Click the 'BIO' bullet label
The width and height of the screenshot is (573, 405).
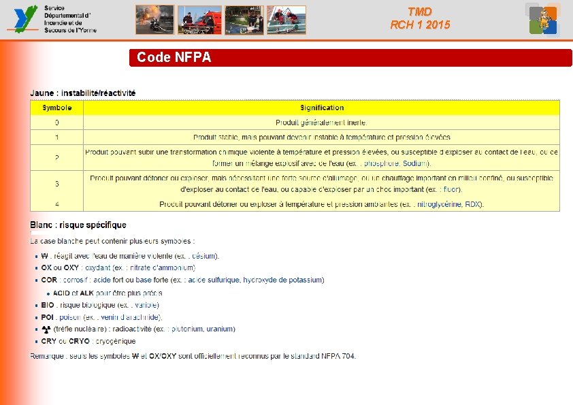click(48, 305)
